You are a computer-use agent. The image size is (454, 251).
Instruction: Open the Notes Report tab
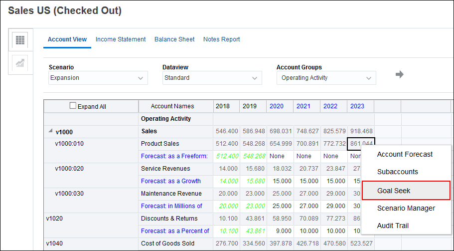pos(221,39)
